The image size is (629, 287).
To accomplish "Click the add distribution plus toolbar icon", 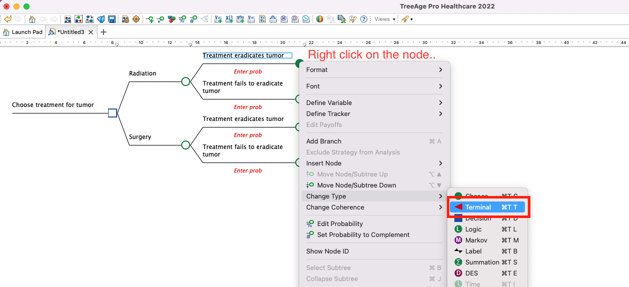I will click(240, 19).
